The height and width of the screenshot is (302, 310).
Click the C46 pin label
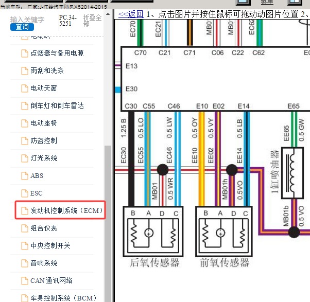[x=174, y=106]
